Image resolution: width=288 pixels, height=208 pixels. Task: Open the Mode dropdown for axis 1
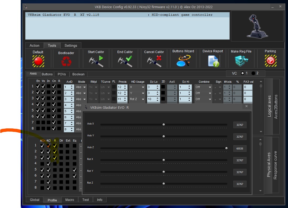81,87
